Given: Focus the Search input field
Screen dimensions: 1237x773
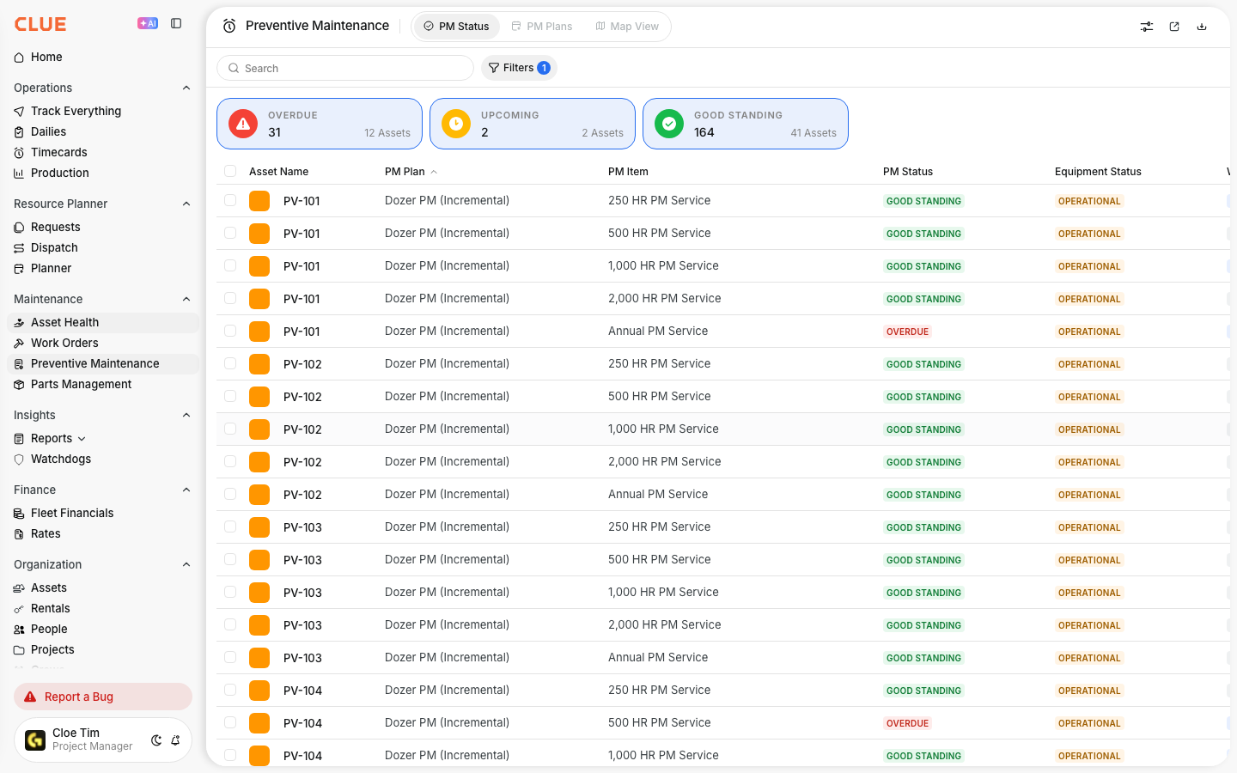Looking at the screenshot, I should (x=345, y=68).
